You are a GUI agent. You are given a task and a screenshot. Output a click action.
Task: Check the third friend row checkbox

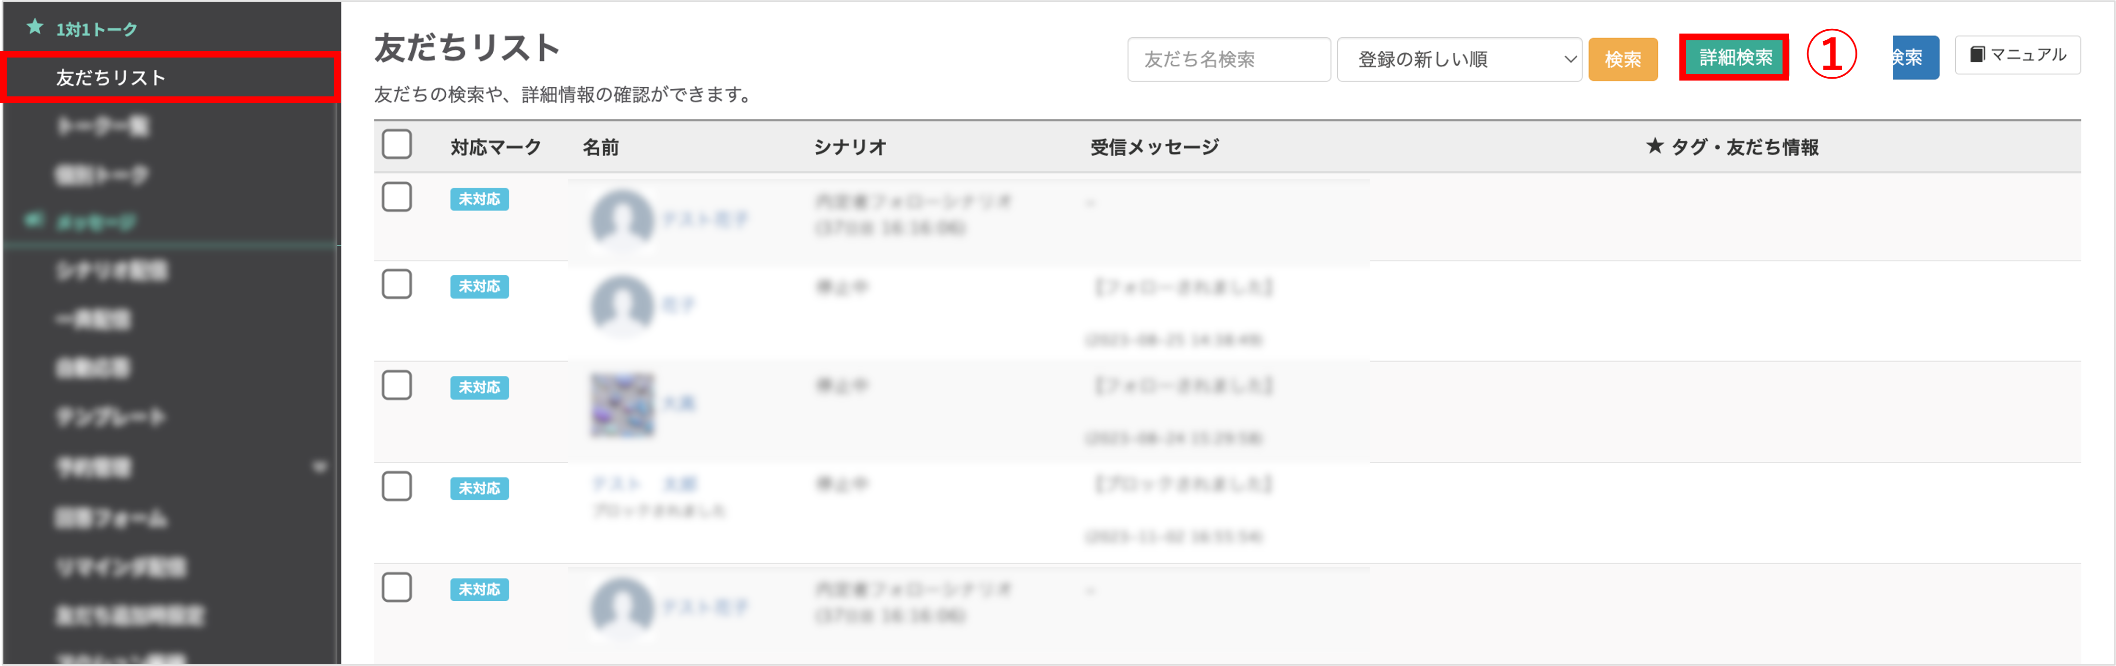397,385
